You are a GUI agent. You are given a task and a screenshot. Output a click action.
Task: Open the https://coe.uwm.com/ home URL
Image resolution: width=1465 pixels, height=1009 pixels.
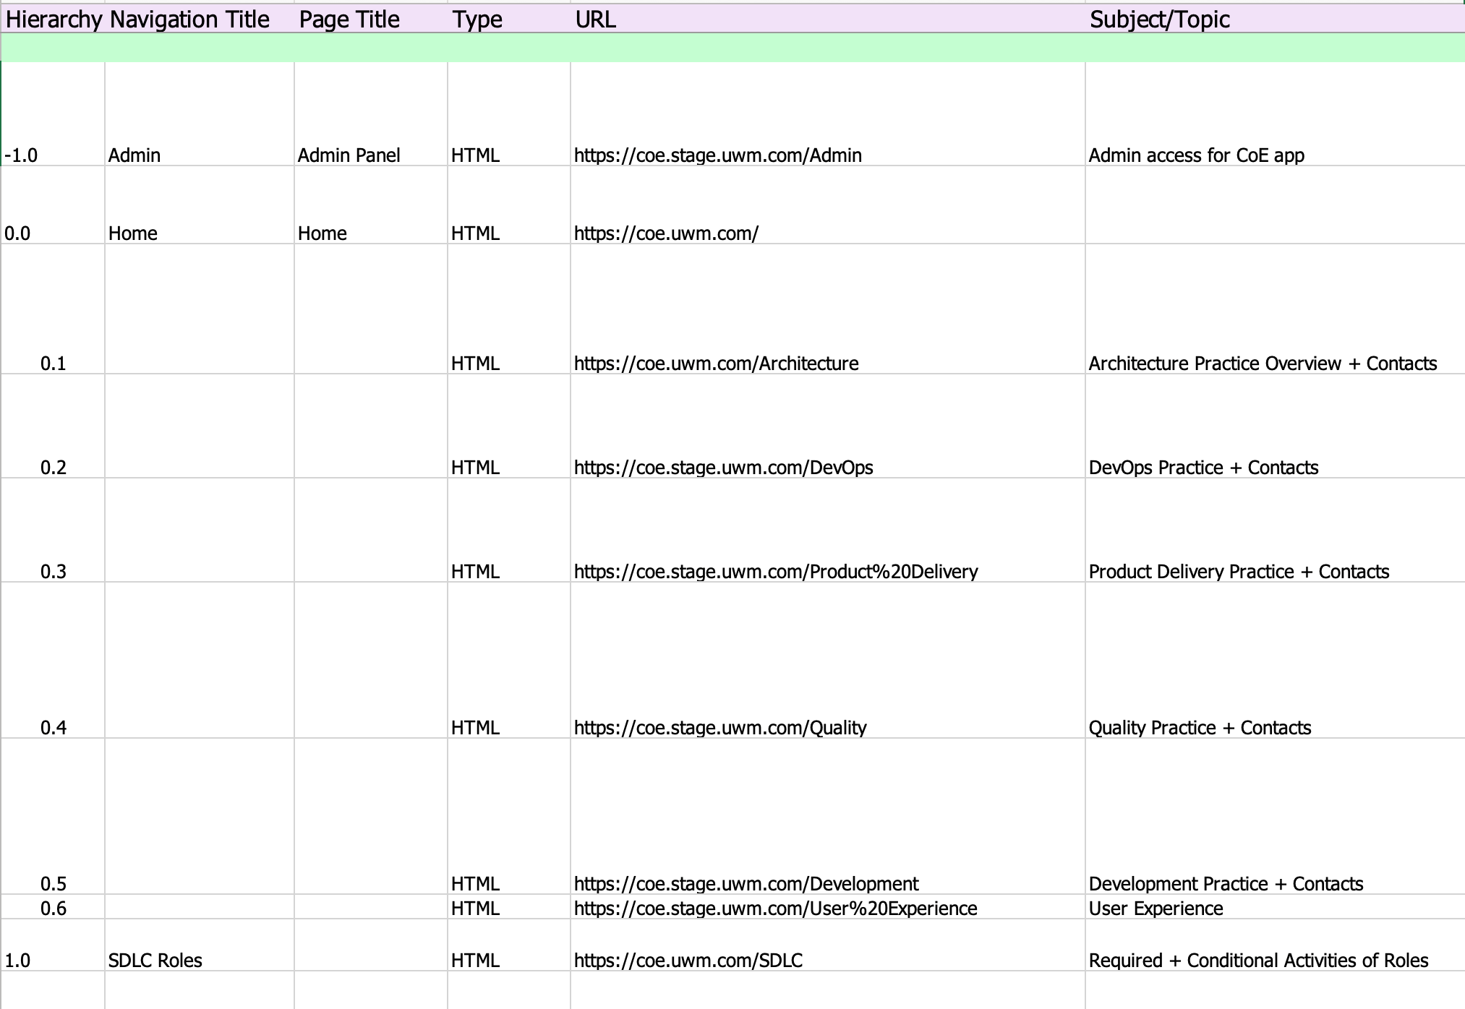pos(666,233)
